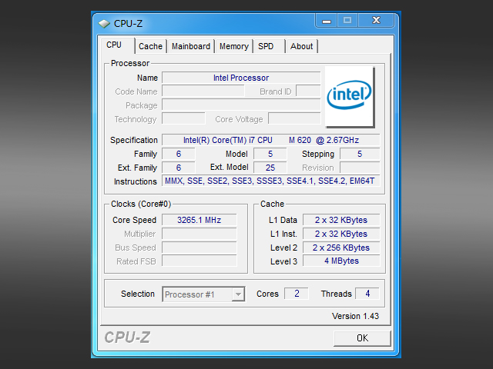Click the Family value 6
Image resolution: width=493 pixels, height=369 pixels.
pyautogui.click(x=179, y=154)
